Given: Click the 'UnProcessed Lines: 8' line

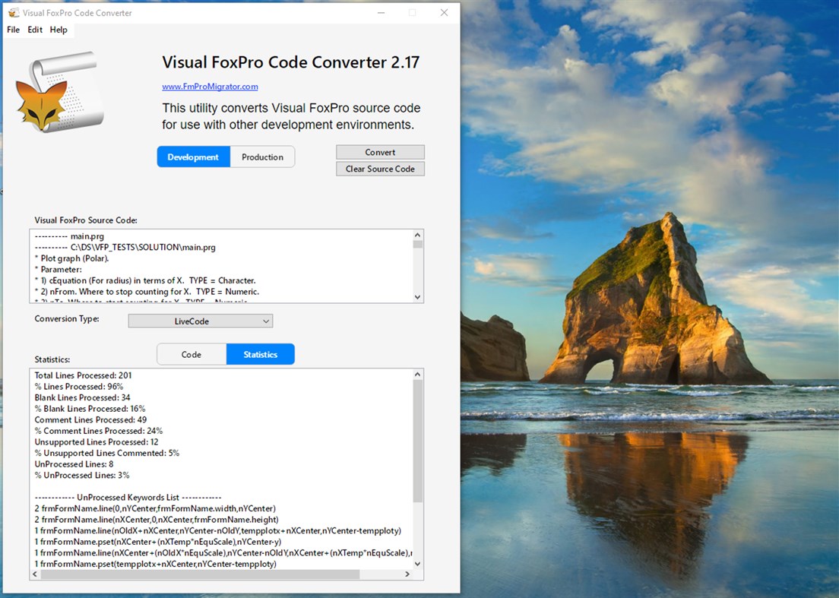Looking at the screenshot, I should (74, 464).
